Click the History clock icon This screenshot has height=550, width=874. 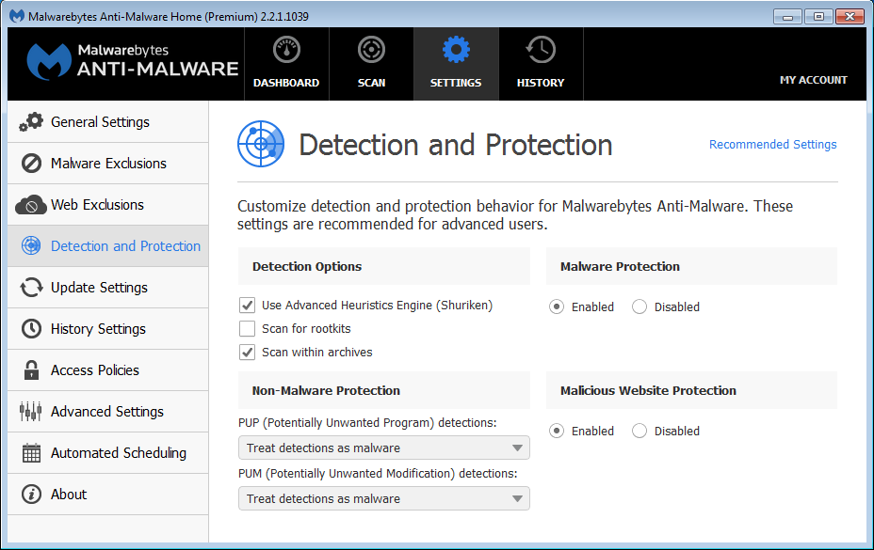point(541,50)
